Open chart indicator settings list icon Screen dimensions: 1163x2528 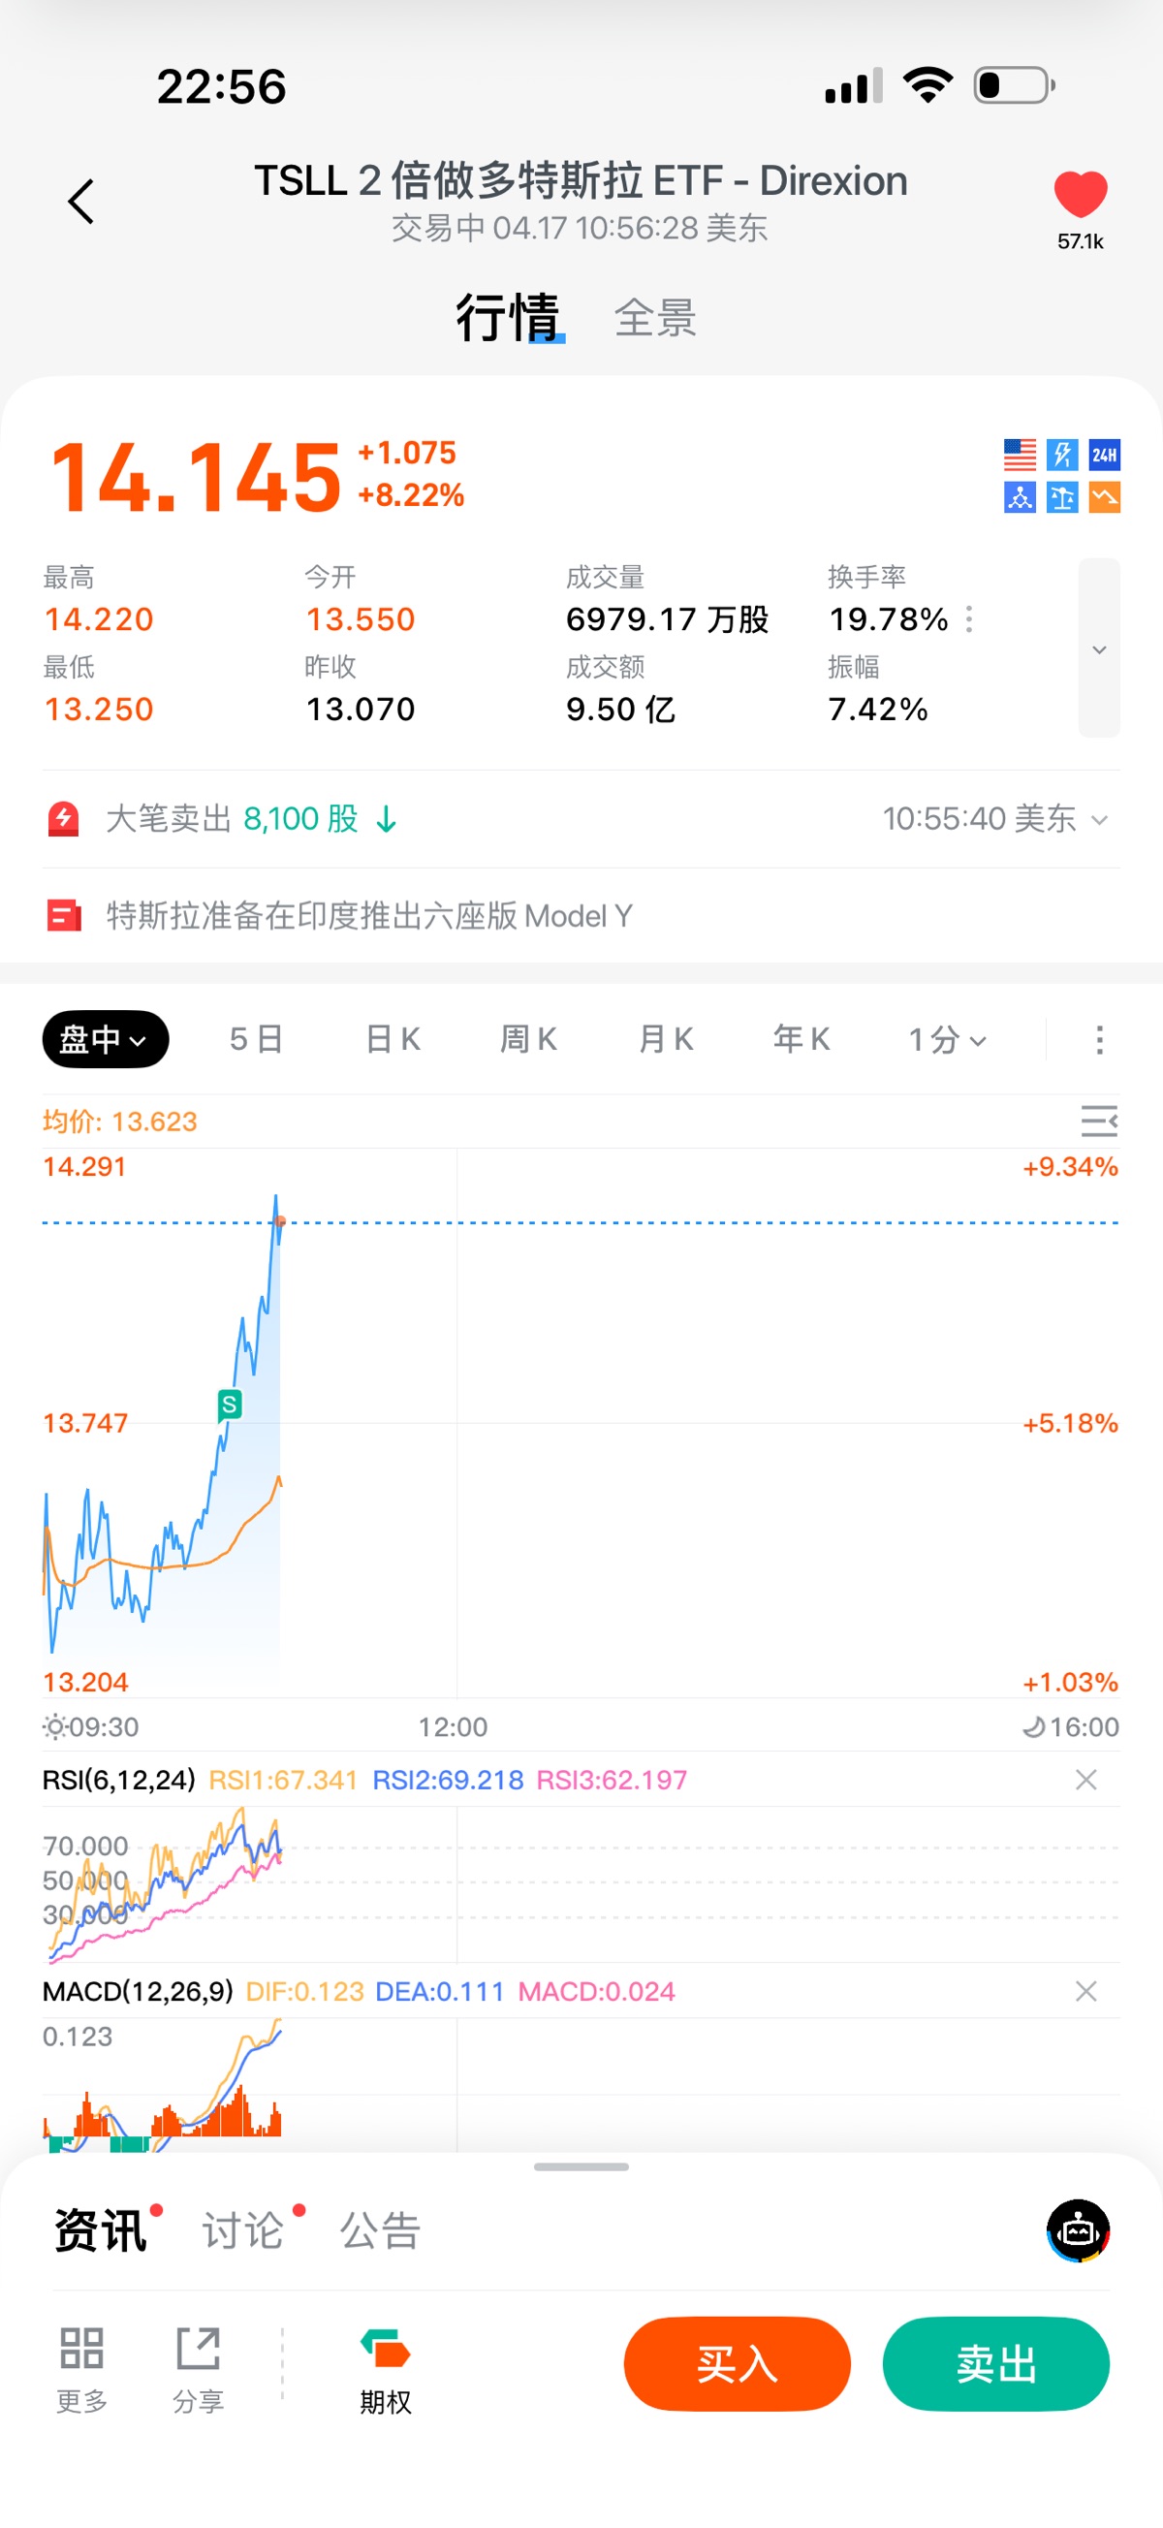pyautogui.click(x=1098, y=1121)
